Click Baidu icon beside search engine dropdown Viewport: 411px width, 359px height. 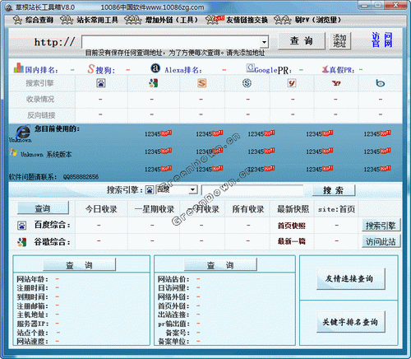coord(150,189)
